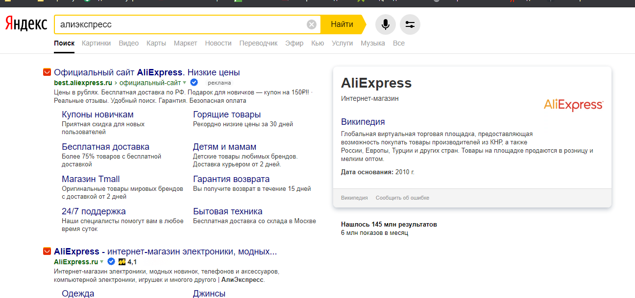Image resolution: width=635 pixels, height=298 pixels.
Task: Go to the Эфир tab
Action: point(294,43)
